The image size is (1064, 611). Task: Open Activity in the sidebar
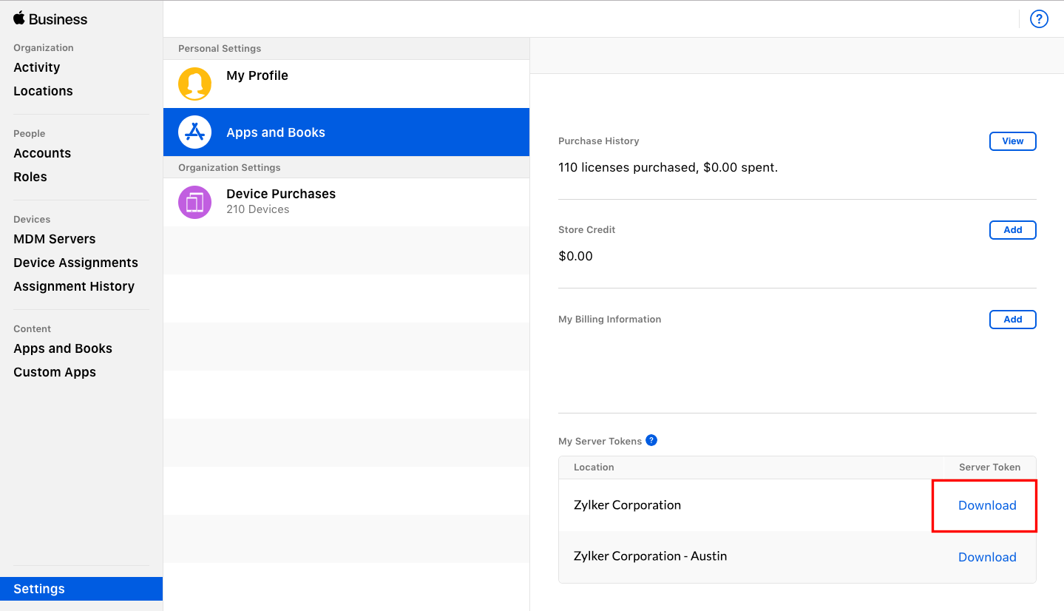tap(37, 67)
